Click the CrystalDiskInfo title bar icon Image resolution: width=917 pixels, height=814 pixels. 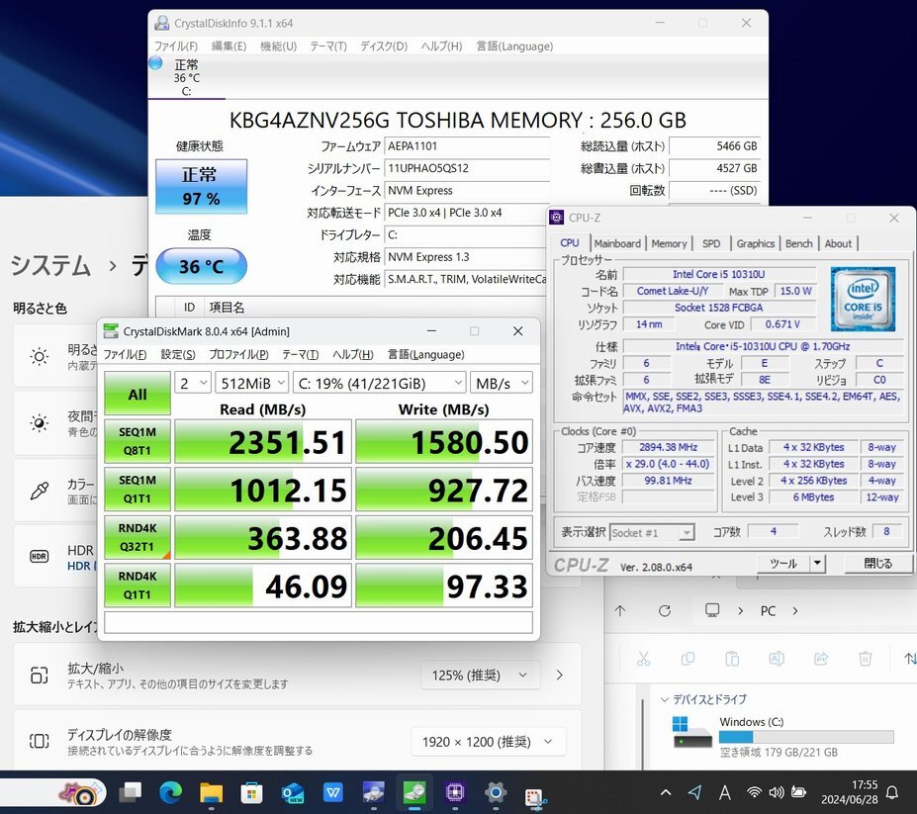[162, 23]
